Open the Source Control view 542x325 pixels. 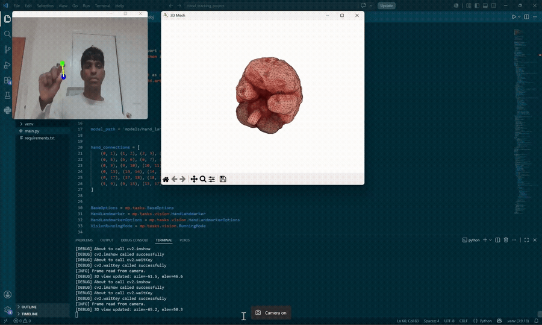click(7, 49)
